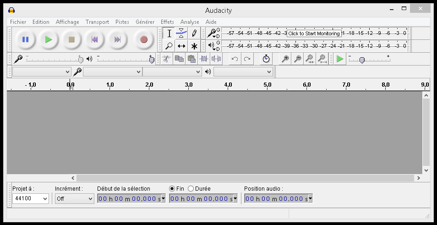Click green Play-at-speed button

(340, 59)
